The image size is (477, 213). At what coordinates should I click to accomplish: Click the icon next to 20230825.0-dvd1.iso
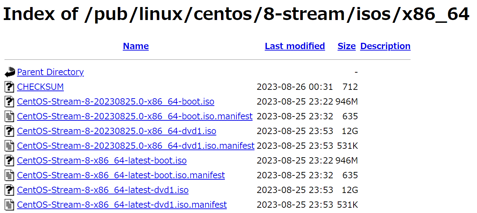pyautogui.click(x=9, y=131)
